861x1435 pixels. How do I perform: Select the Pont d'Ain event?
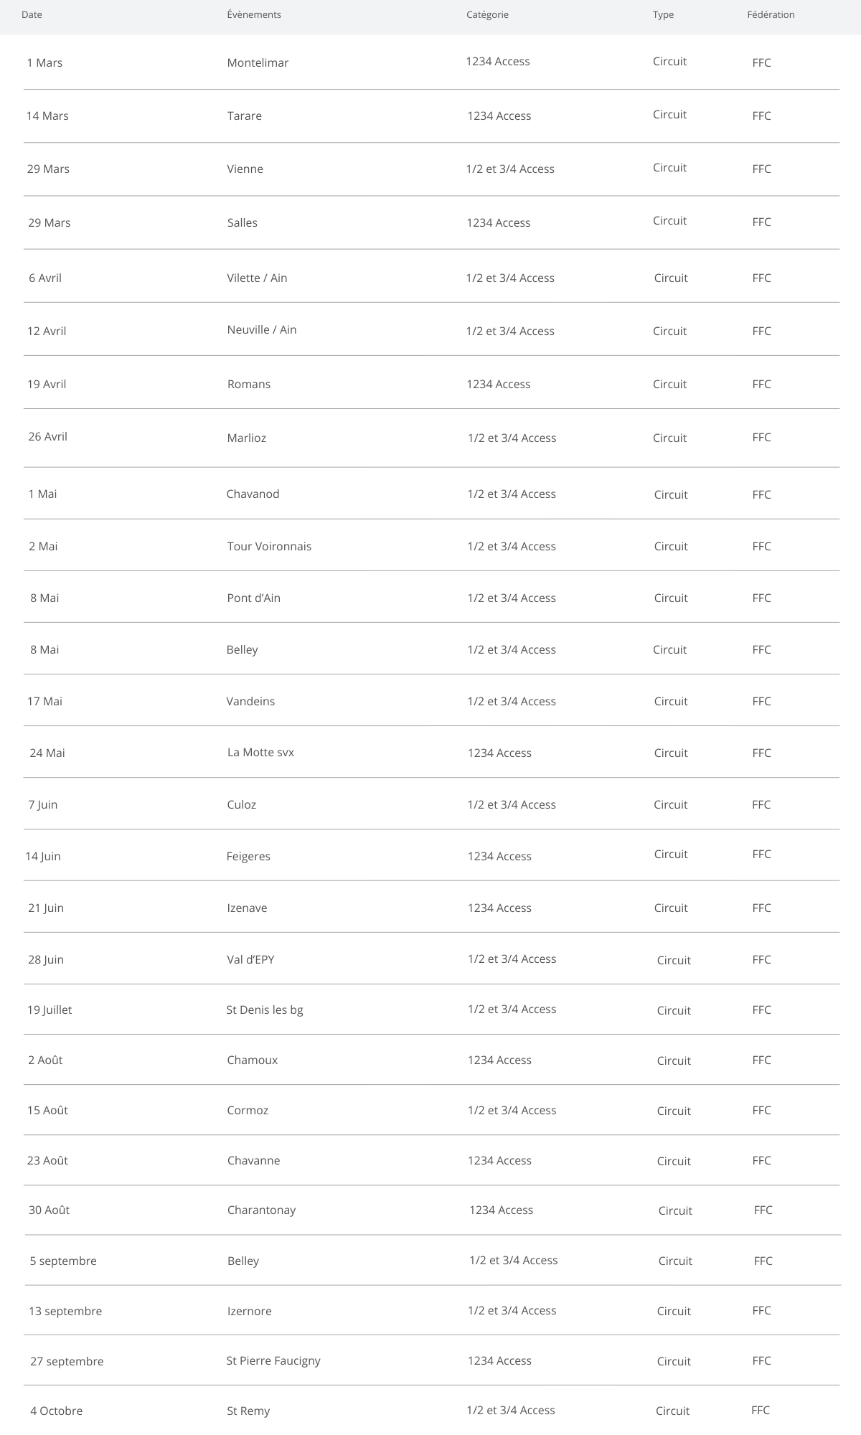(x=253, y=598)
